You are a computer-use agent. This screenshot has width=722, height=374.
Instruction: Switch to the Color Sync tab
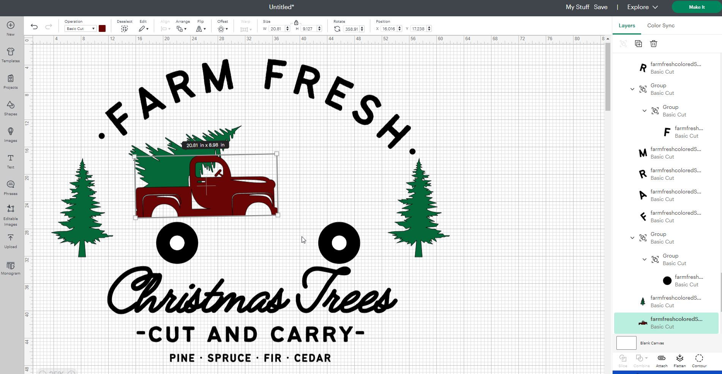661,25
